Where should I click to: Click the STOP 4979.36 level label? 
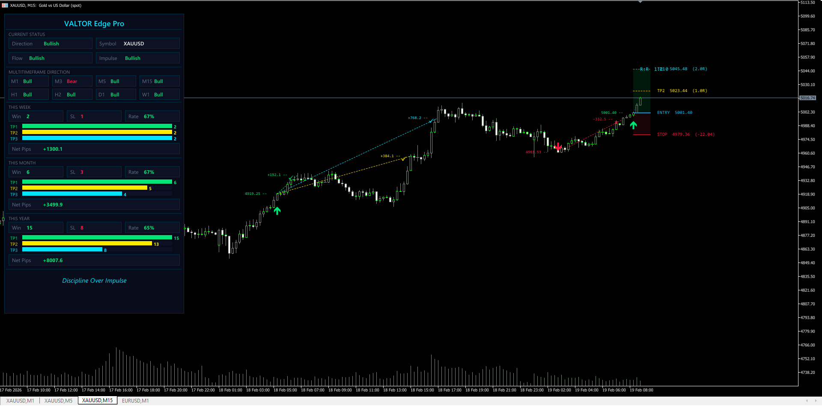(x=685, y=134)
